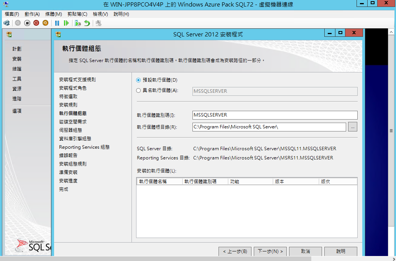
Task: Click the MSRS11.MSSQLSERVER directory path text
Action: pos(263,158)
